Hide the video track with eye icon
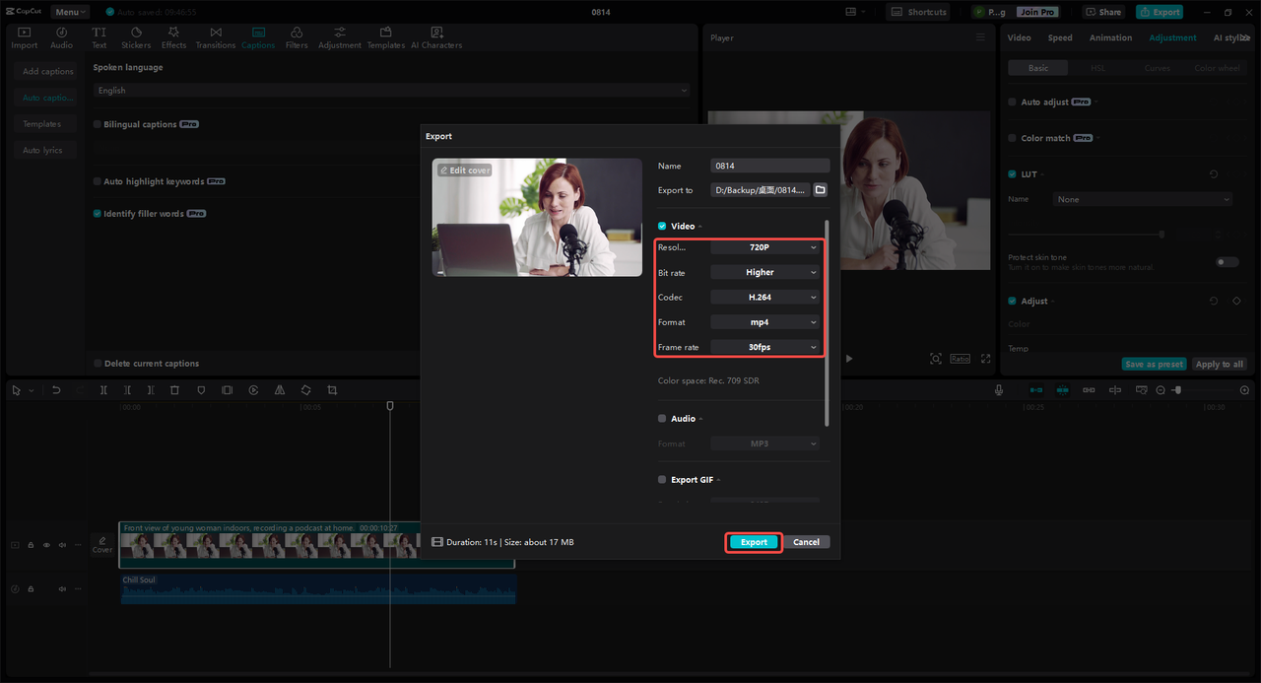The height and width of the screenshot is (683, 1261). click(46, 545)
